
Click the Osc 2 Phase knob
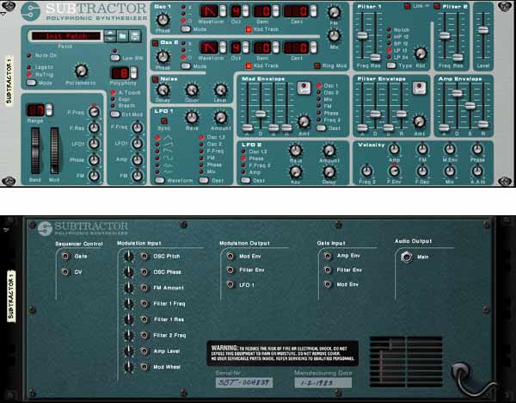click(163, 57)
